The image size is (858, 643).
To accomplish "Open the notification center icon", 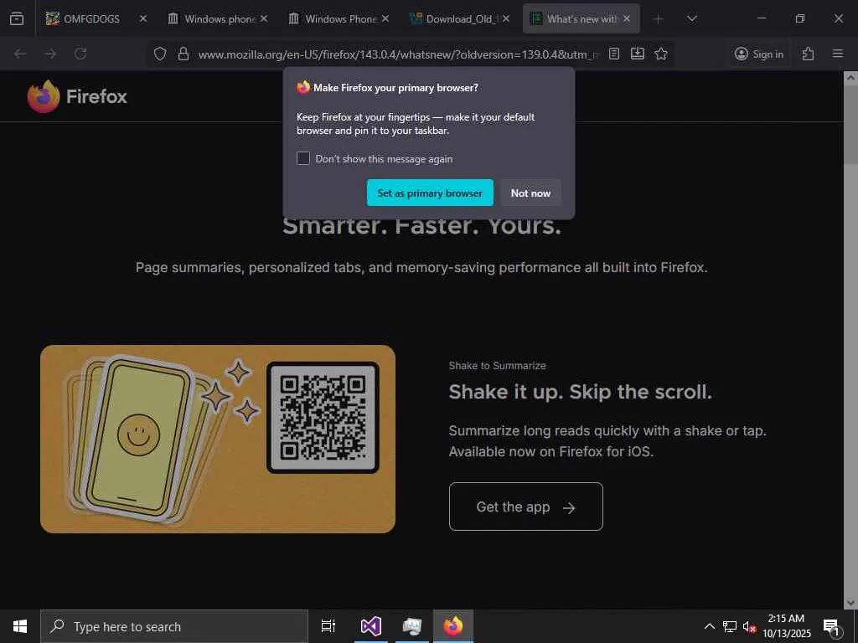I will pos(831,626).
